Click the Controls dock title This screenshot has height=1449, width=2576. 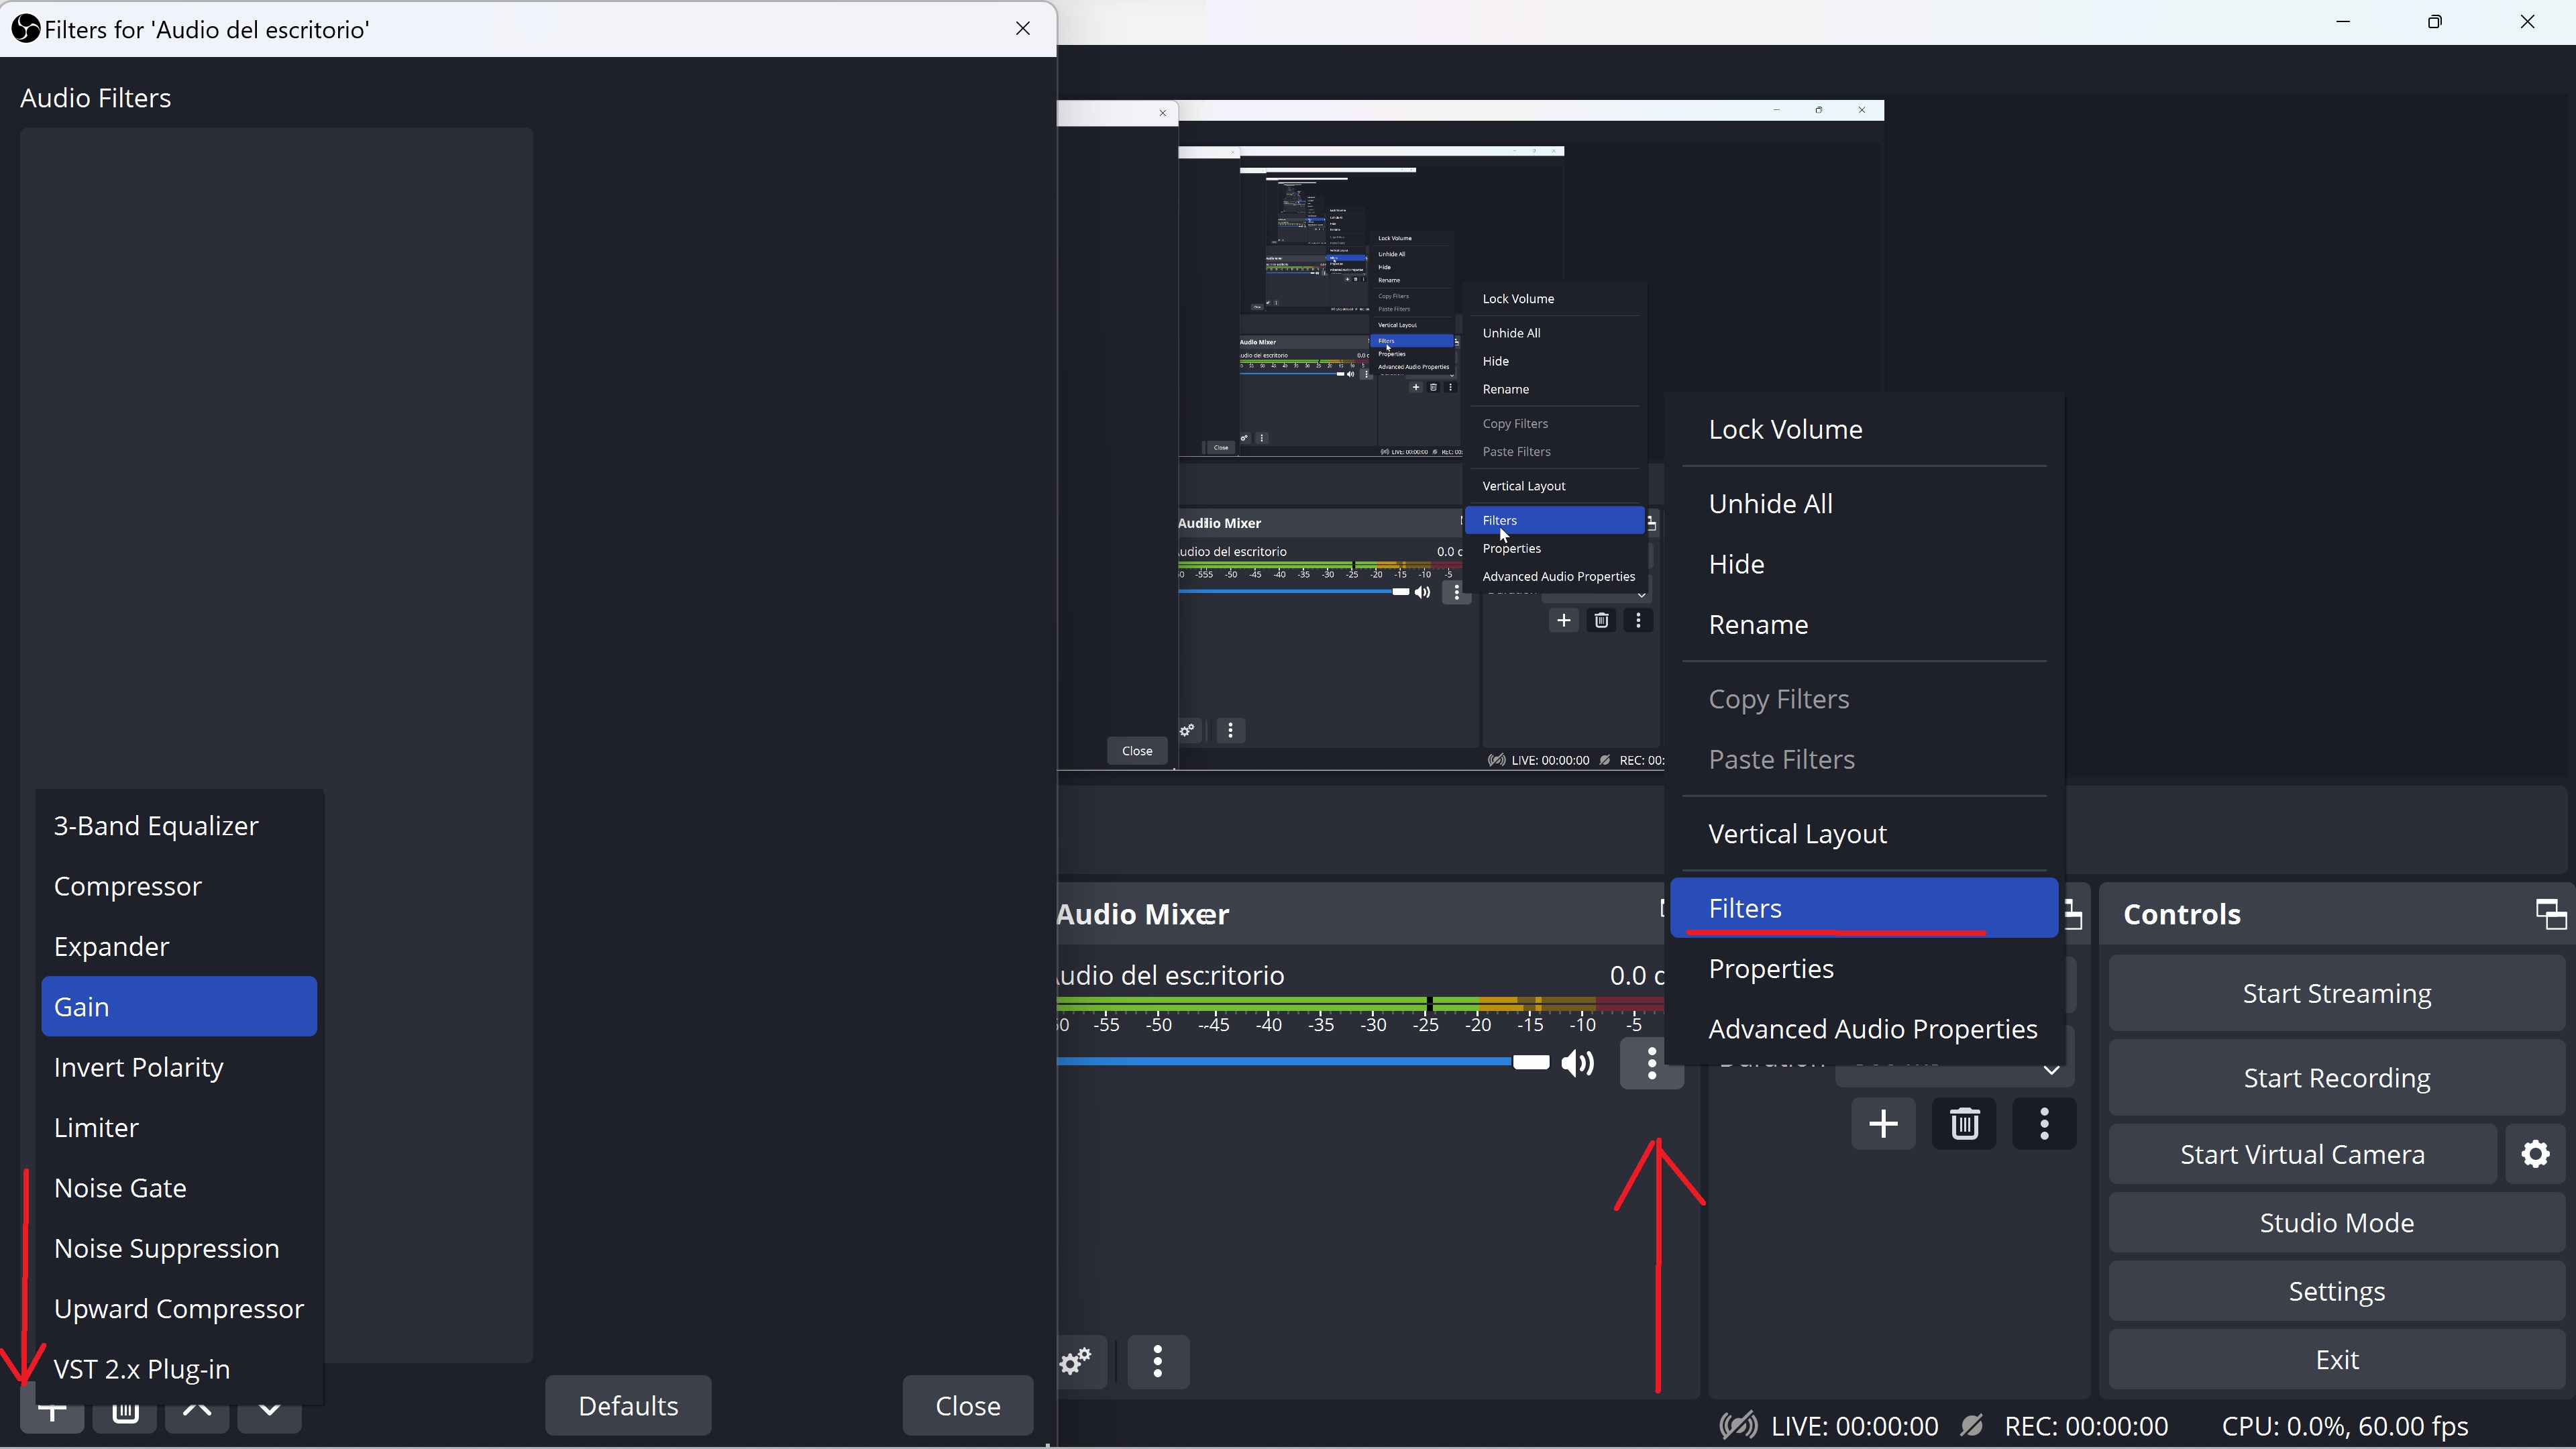point(2182,914)
